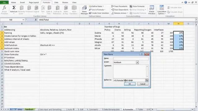The height and width of the screenshot is (111, 198).
Task: Switch to the View ribbon tab
Action: (x=74, y=2)
